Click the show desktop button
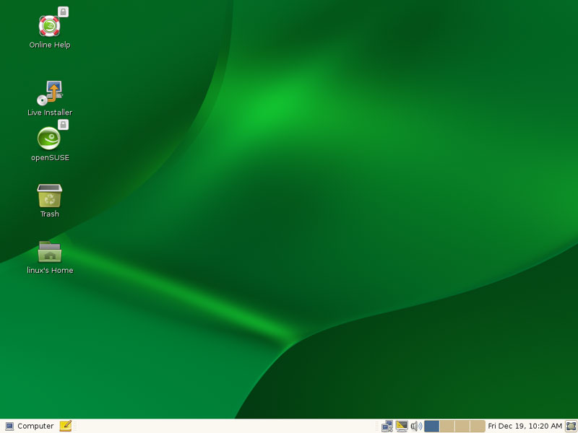 point(571,426)
